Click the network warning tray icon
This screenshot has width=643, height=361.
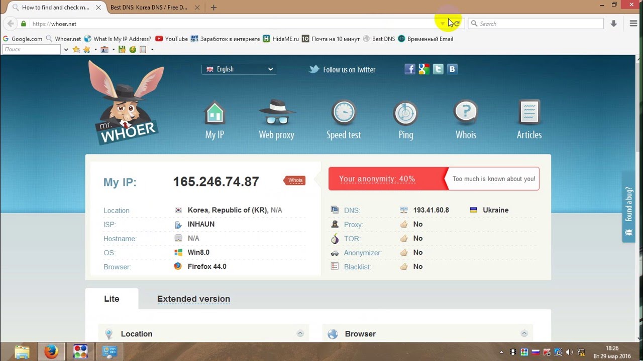[x=581, y=352]
